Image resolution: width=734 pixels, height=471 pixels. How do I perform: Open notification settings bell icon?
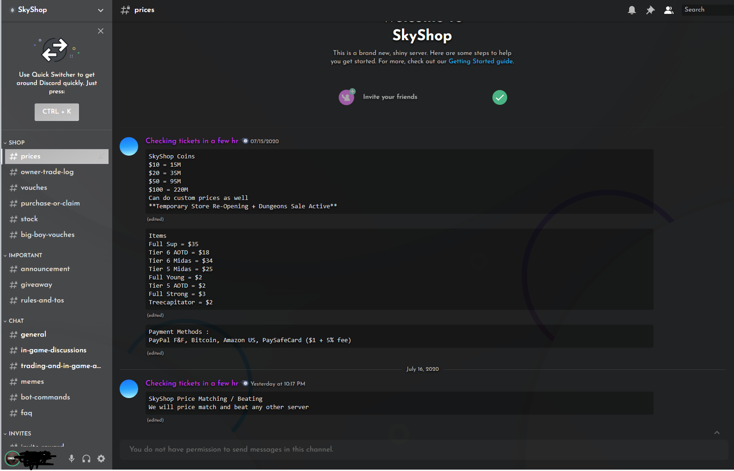point(632,10)
